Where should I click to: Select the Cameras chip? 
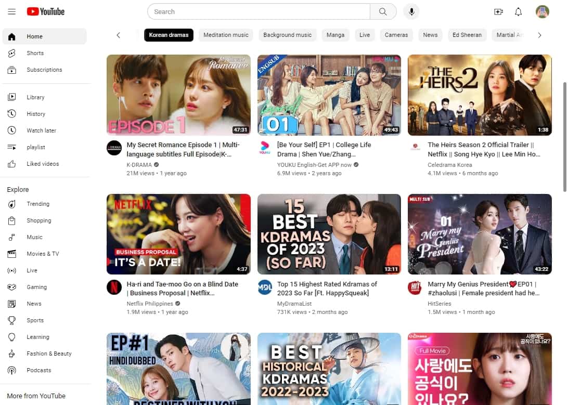(396, 35)
